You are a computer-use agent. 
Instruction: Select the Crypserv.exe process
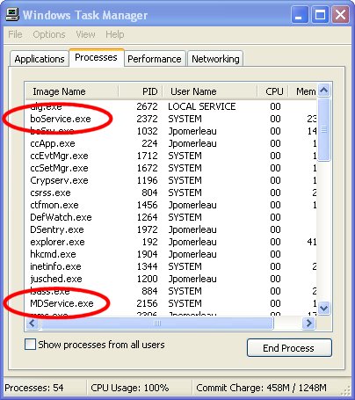[59, 180]
